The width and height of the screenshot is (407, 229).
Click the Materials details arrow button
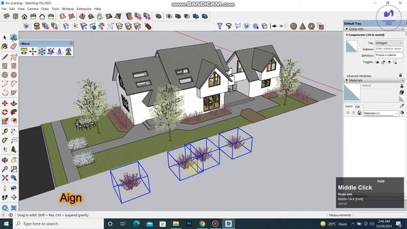[402, 113]
